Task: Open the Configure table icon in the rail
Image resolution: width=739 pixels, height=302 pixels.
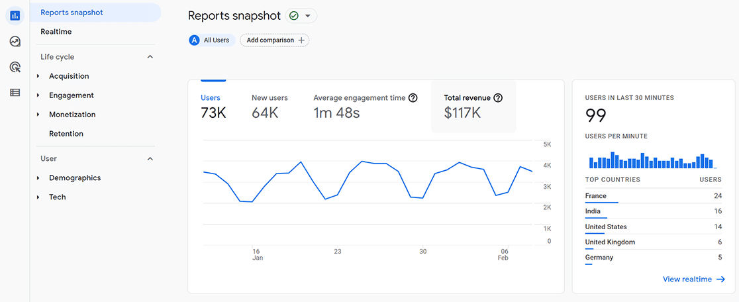Action: coord(15,93)
